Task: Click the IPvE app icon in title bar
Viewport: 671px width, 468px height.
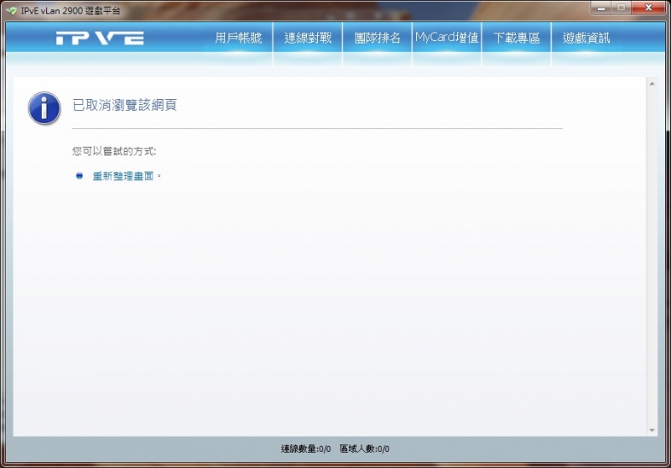Action: coord(11,11)
